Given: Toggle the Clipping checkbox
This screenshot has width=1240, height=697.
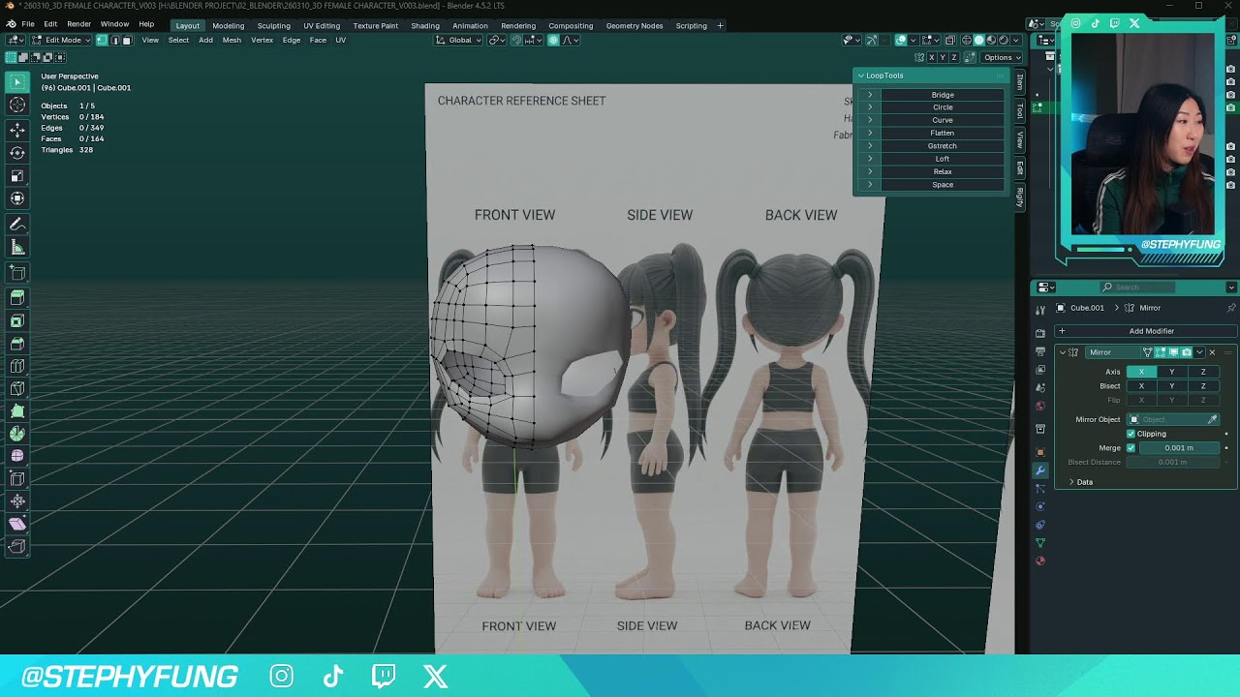Looking at the screenshot, I should [x=1131, y=434].
